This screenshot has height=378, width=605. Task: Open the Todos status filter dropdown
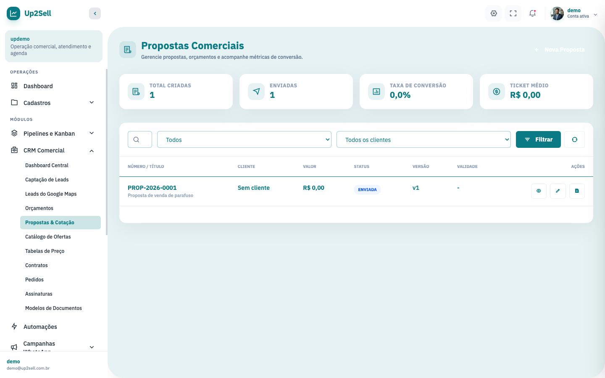244,139
